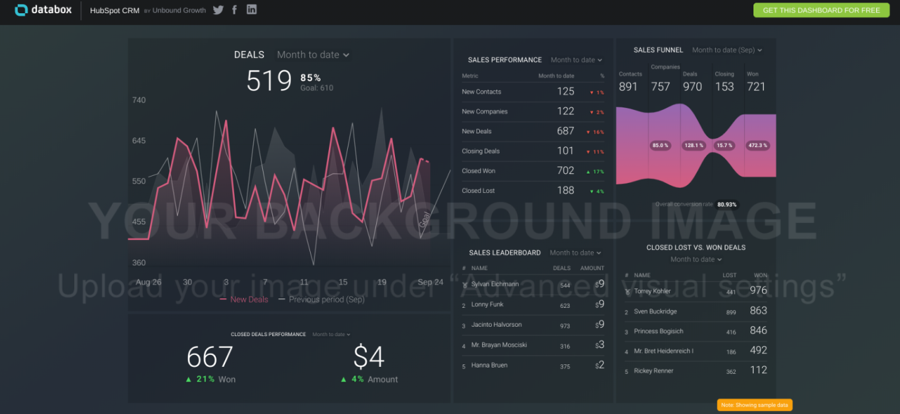Expand Sales Leaderboard date range dropdown
Viewport: 900px width, 414px height.
coord(575,253)
